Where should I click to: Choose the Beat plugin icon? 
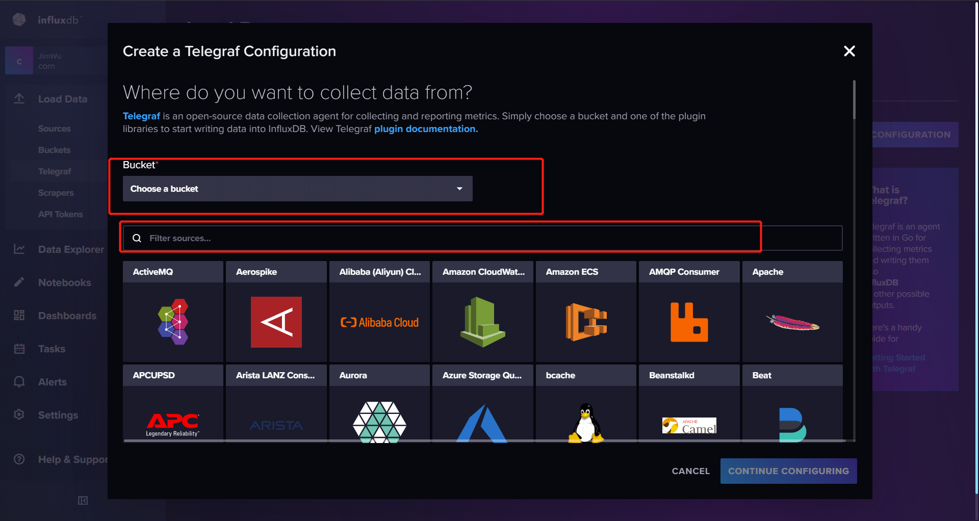coord(792,425)
